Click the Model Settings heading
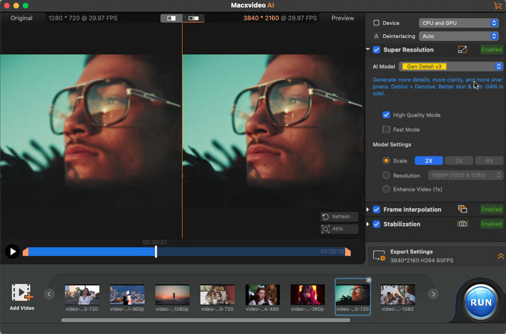Viewport: 506px width, 334px height. [392, 145]
